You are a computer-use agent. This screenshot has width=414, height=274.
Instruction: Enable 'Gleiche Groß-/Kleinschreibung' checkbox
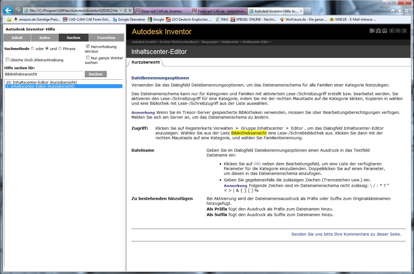tap(8, 60)
